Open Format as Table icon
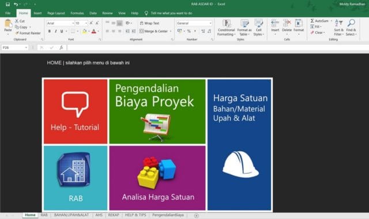This screenshot has height=219, width=369. pos(244,24)
